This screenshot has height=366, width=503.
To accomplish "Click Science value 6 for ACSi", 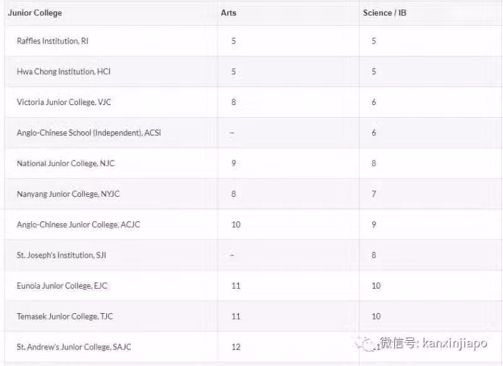I will [373, 133].
